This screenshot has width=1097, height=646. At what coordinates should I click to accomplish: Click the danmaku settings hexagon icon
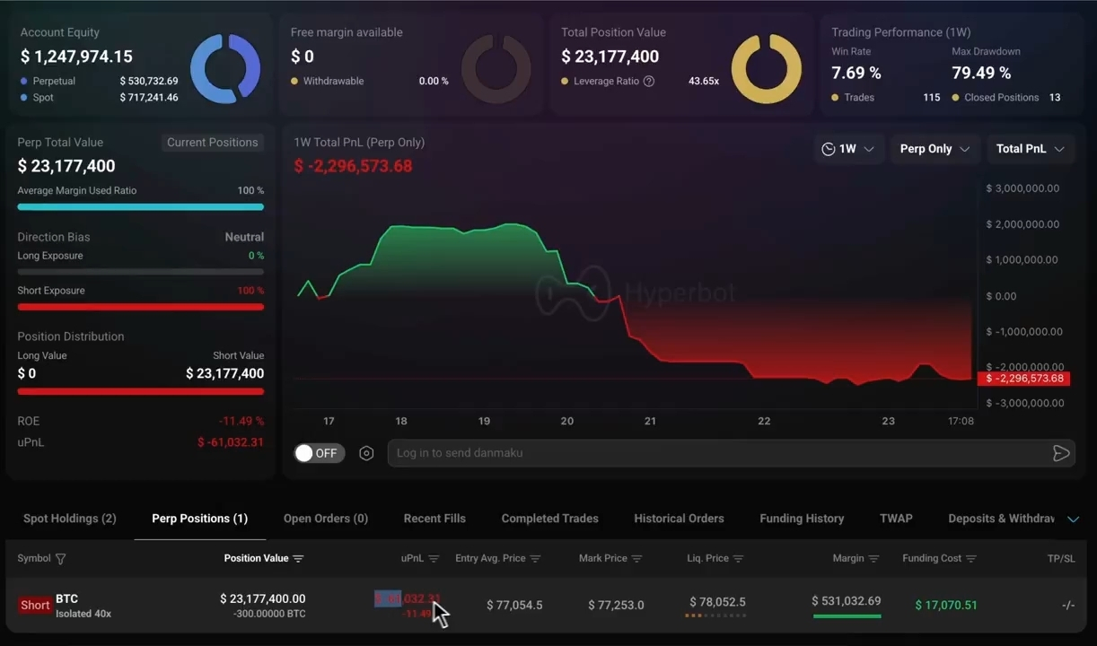(x=366, y=453)
